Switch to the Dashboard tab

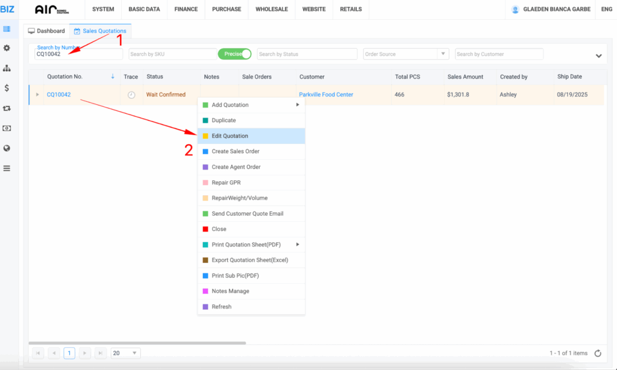coord(46,31)
